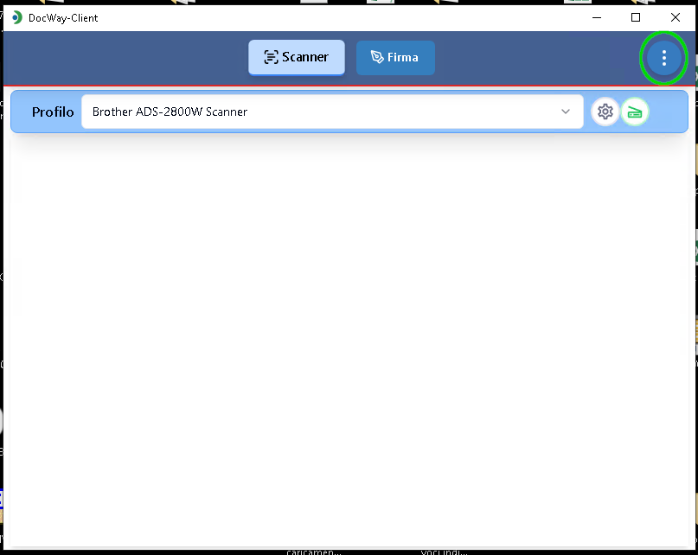Click the DocWay-Client logo in the title bar

[16, 17]
